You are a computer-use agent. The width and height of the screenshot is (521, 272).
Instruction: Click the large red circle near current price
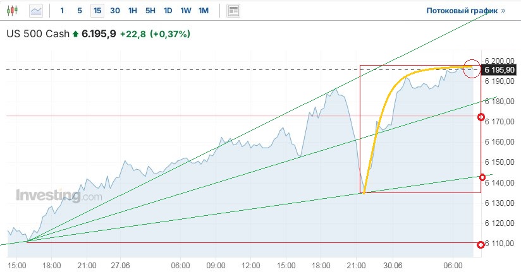point(472,69)
